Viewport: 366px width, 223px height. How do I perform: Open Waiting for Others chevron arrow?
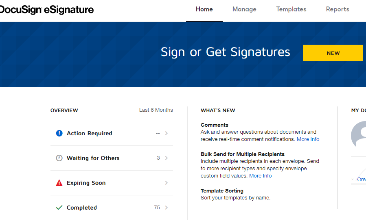click(167, 158)
